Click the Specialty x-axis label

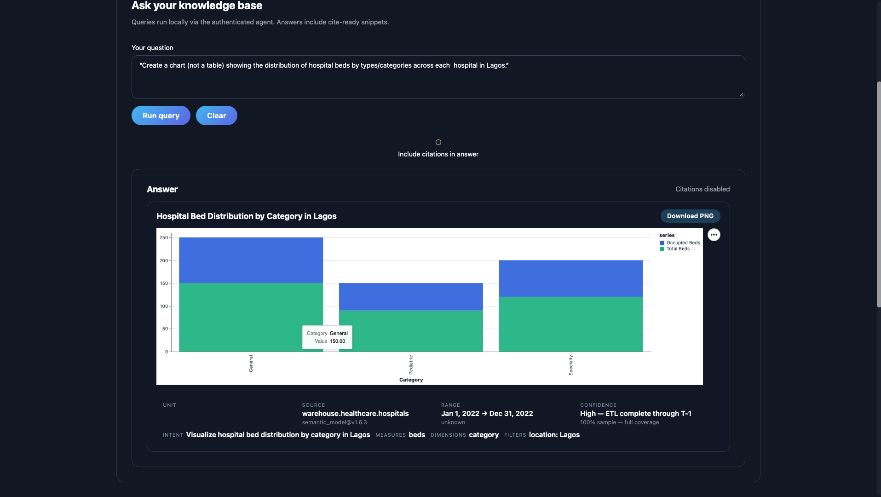click(x=570, y=365)
